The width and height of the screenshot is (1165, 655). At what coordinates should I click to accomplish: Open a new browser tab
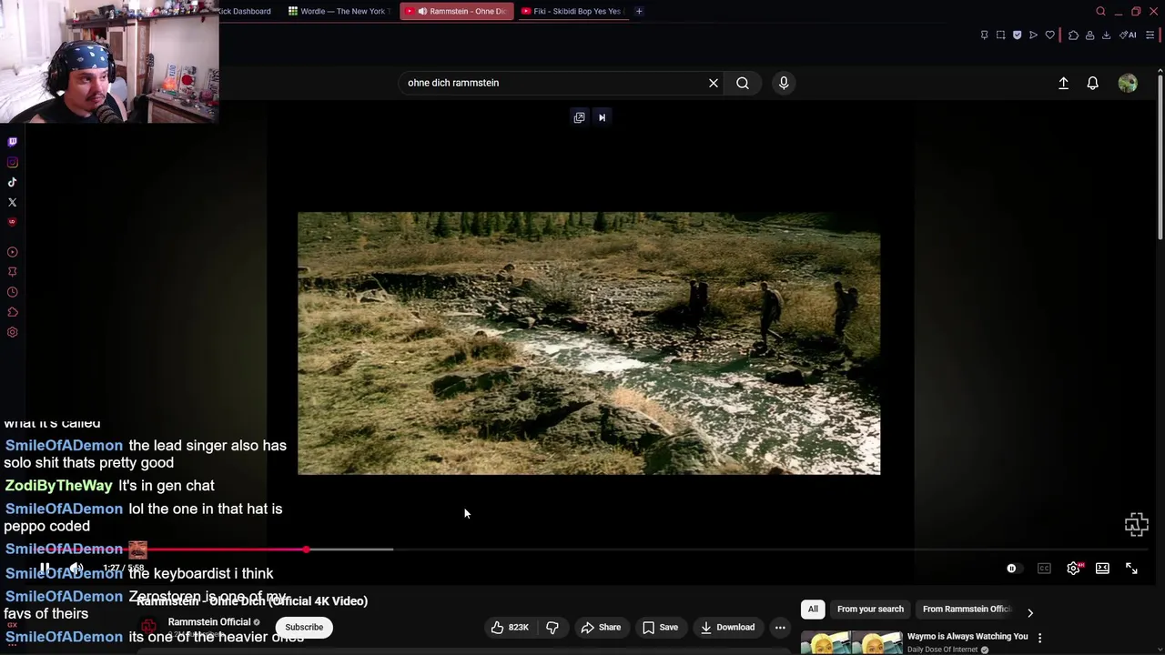pos(639,11)
